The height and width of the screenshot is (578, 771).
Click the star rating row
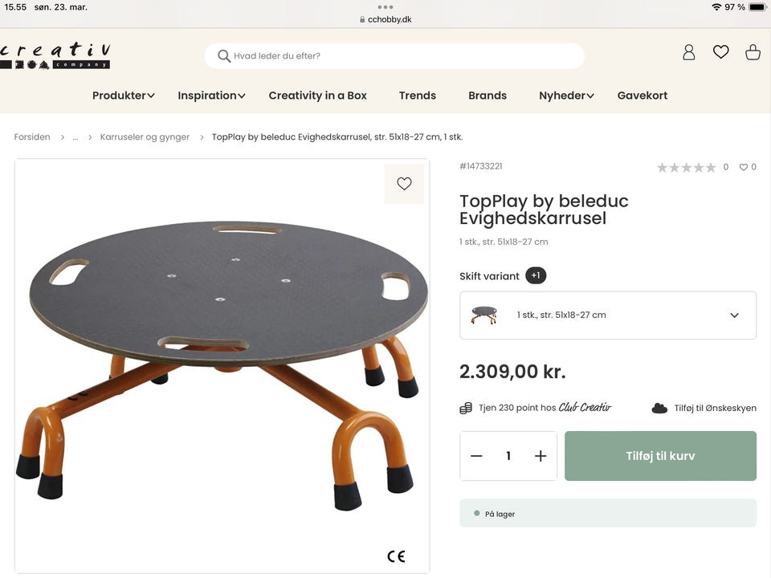click(x=686, y=167)
